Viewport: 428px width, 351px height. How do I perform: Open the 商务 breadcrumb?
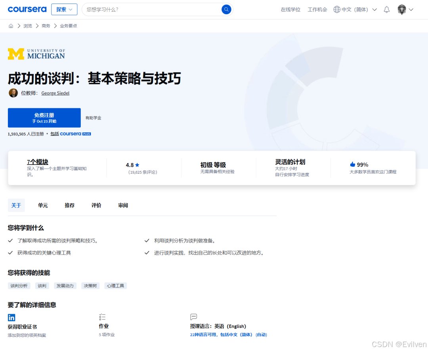coord(46,26)
